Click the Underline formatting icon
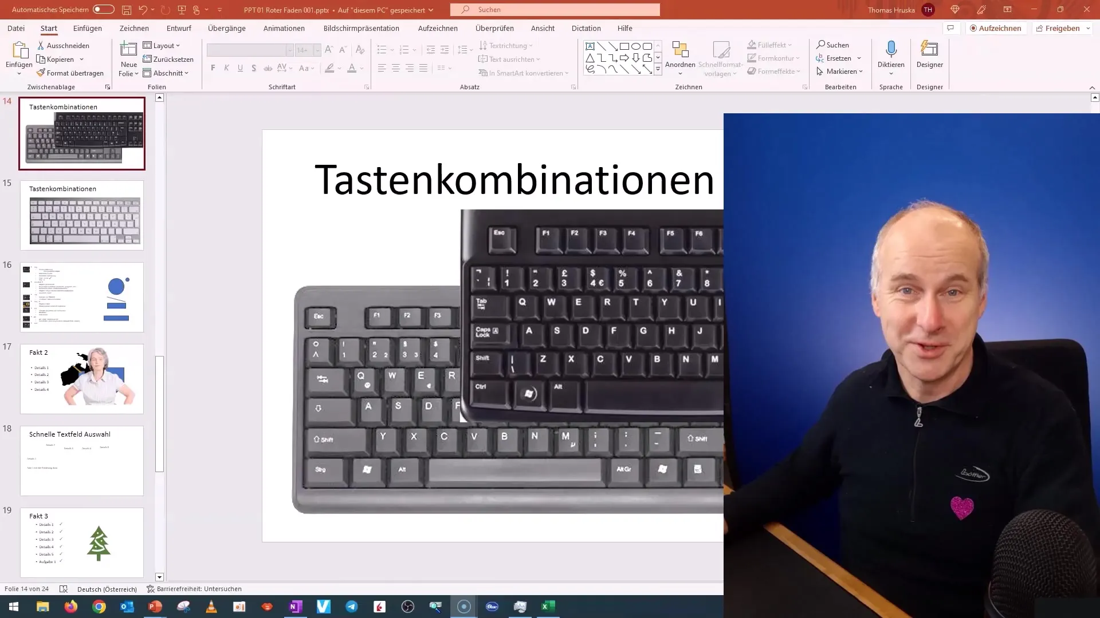Screen dimensions: 1100x618 coord(240,69)
